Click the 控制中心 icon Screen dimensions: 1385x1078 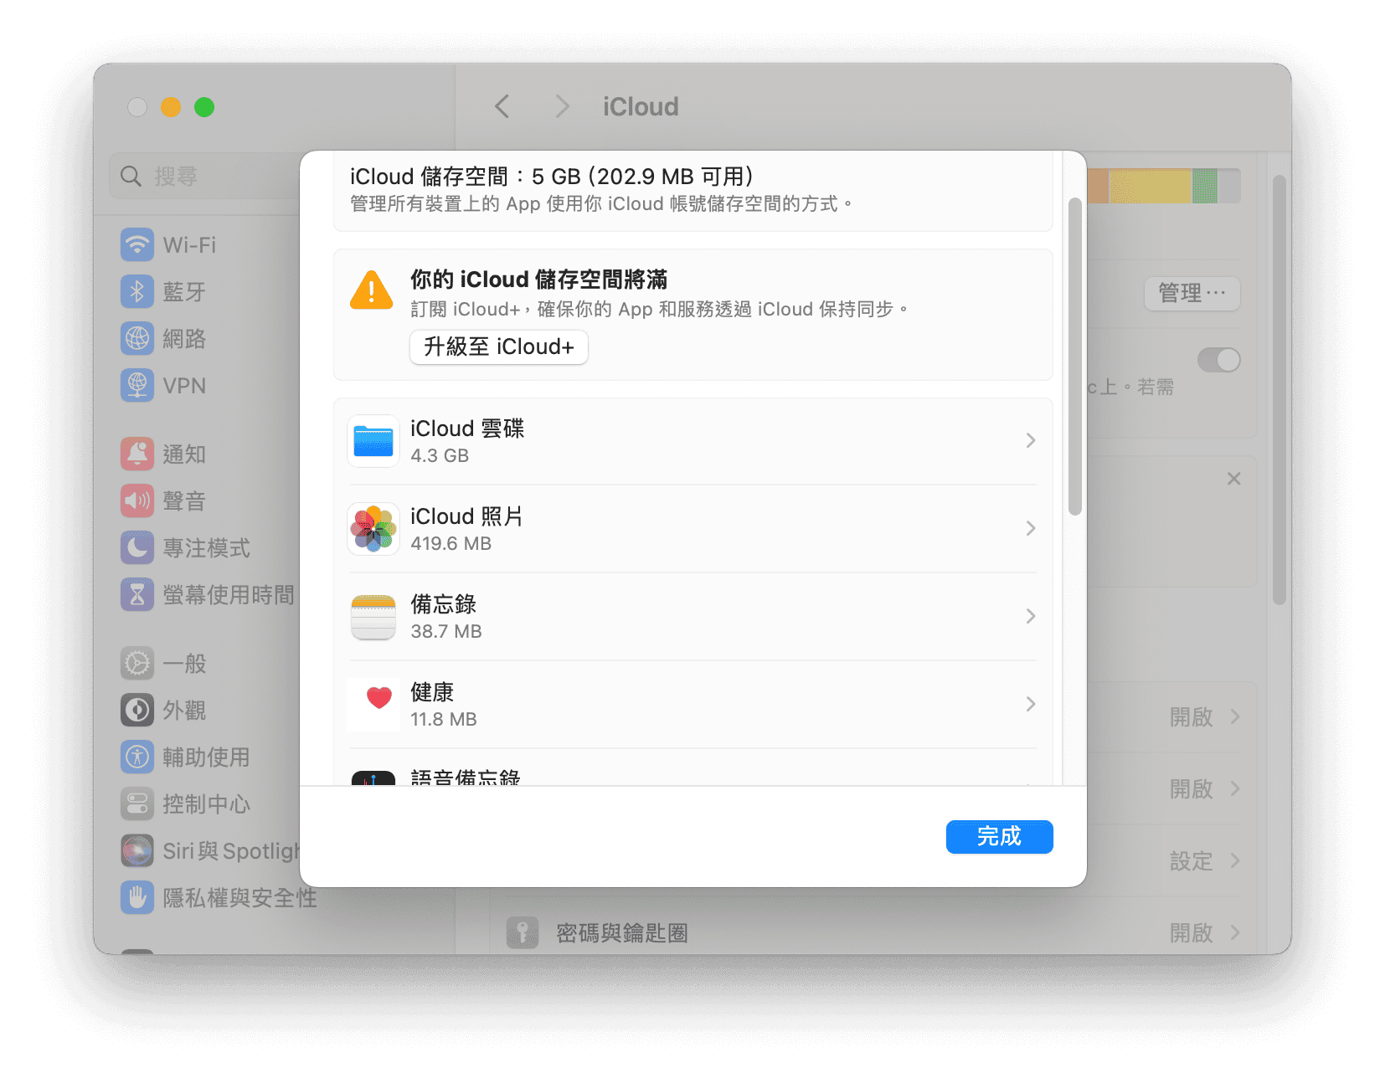point(137,803)
